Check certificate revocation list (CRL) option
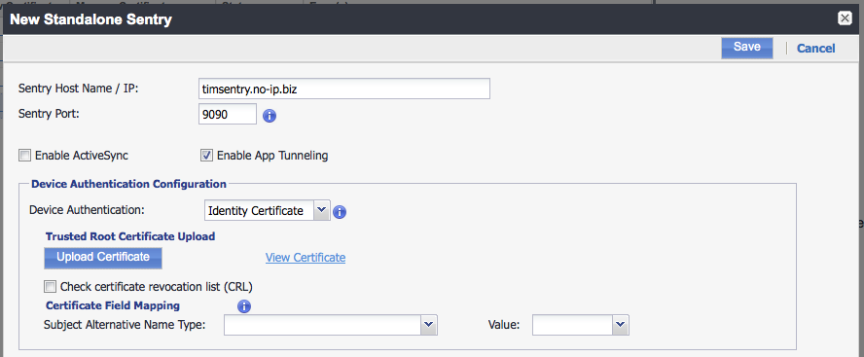The height and width of the screenshot is (357, 864). tap(51, 287)
